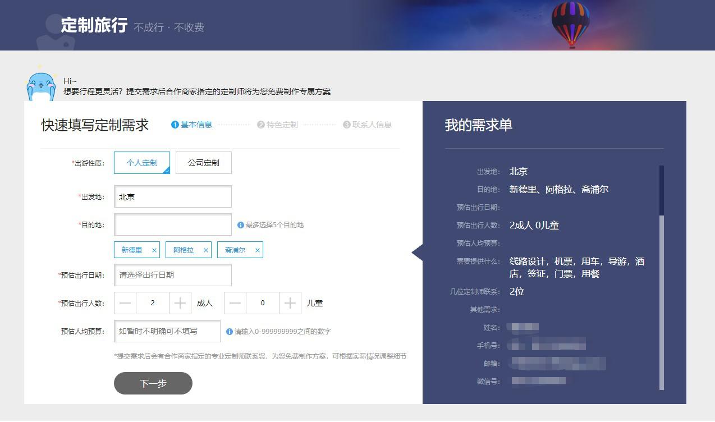This screenshot has height=422, width=715.
Task: Click the 下一步 button
Action: [x=153, y=383]
